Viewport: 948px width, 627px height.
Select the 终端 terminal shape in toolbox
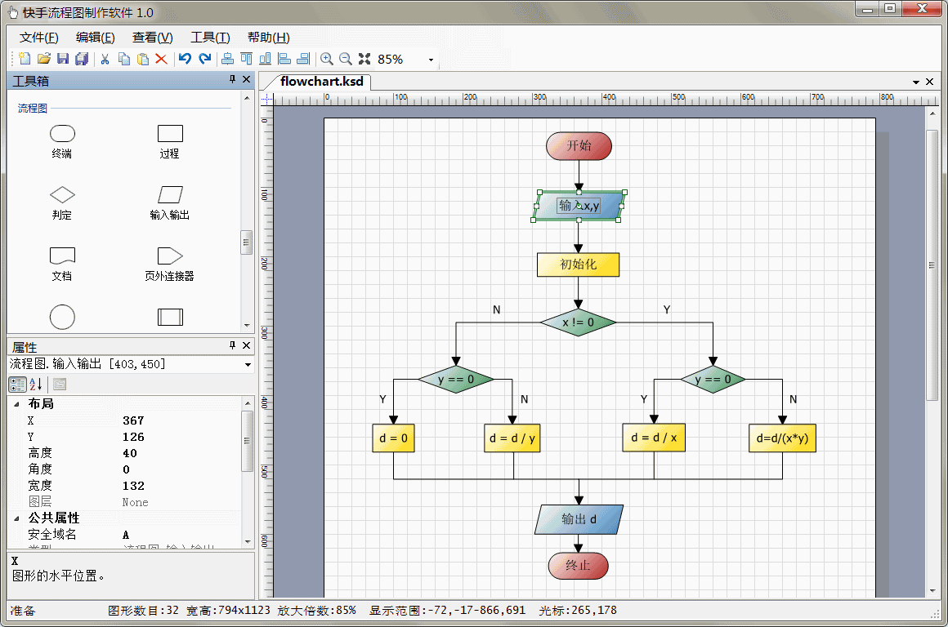tap(62, 141)
